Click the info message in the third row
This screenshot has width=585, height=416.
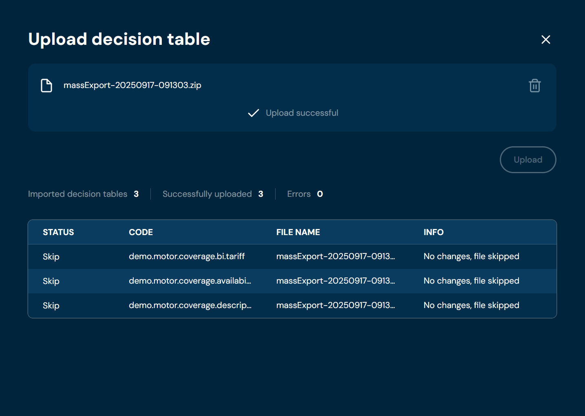pyautogui.click(x=471, y=305)
